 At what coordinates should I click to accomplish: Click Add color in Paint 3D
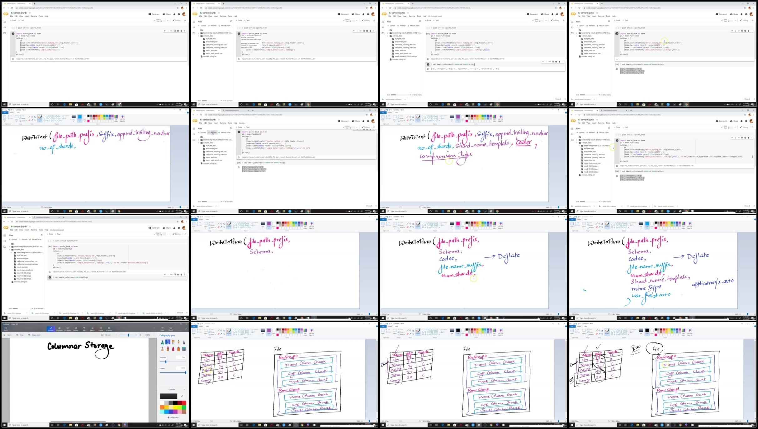tap(173, 417)
